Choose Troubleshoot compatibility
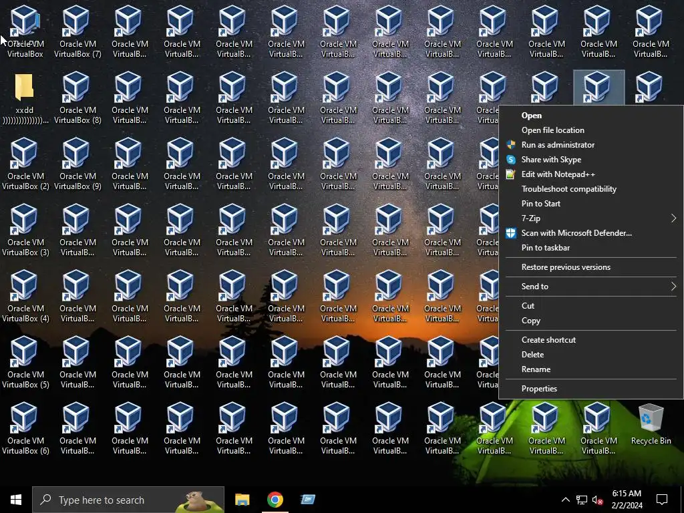Viewport: 684px width, 513px height. pos(591,189)
